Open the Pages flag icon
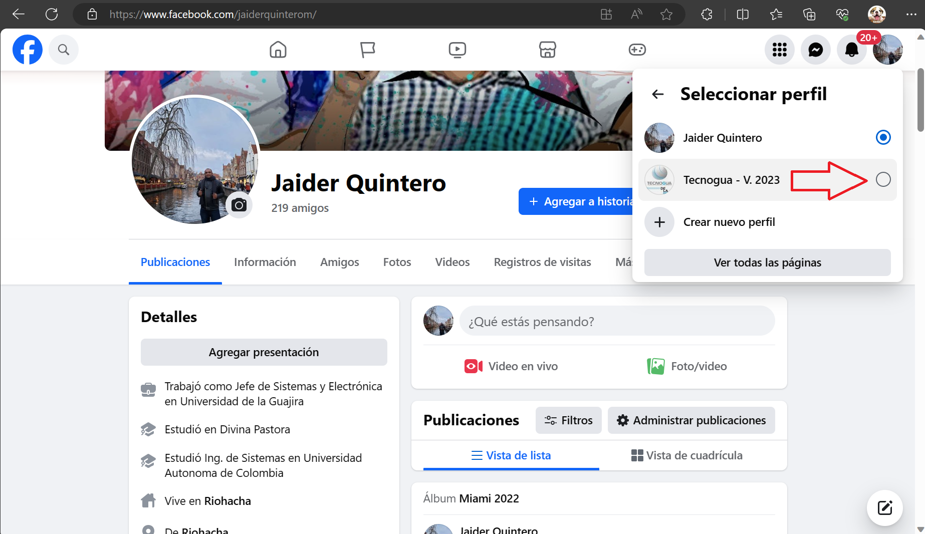 (367, 50)
